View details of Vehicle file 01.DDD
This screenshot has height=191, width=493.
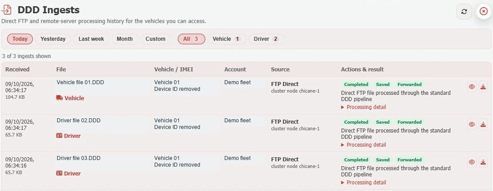point(472,86)
